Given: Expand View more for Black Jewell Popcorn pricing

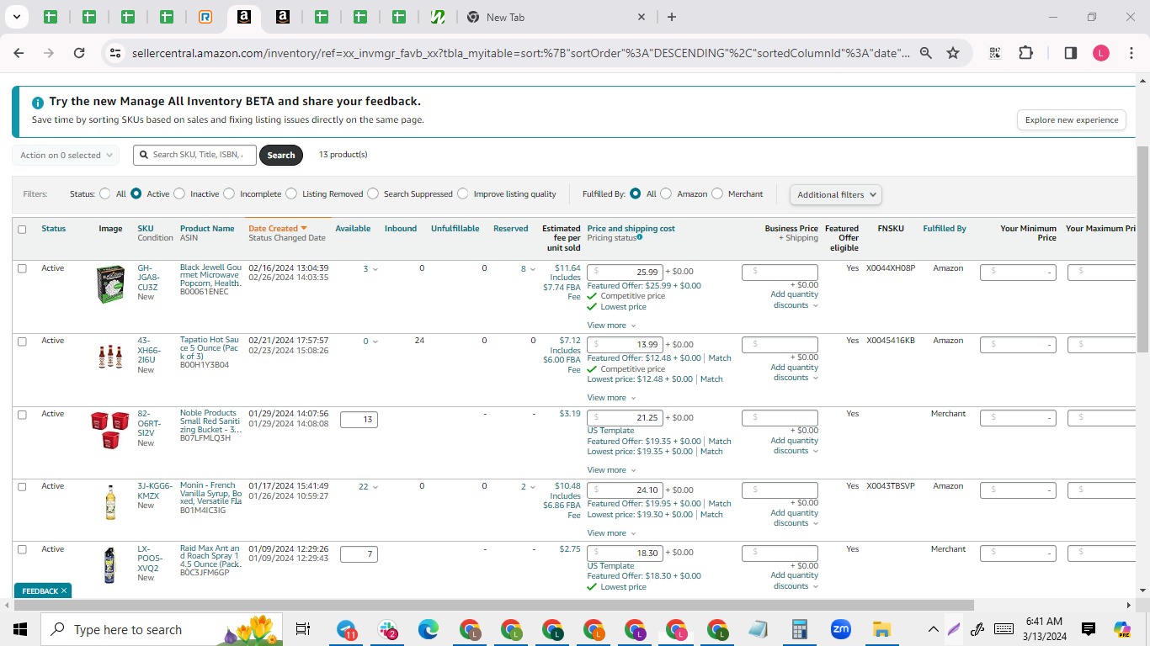Looking at the screenshot, I should (611, 326).
